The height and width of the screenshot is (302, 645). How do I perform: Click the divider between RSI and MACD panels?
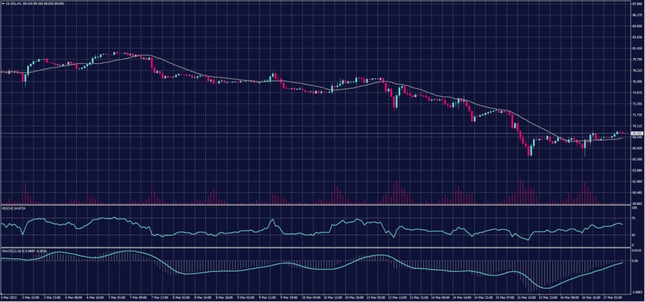pos(315,248)
